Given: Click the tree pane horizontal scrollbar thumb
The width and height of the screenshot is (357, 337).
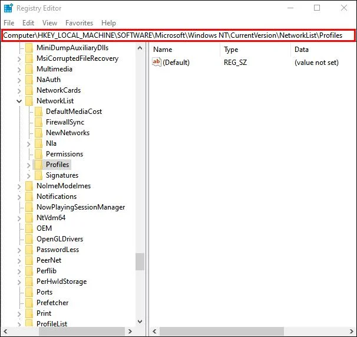Looking at the screenshot, I should (x=82, y=331).
